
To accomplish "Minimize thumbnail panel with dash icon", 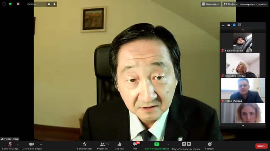I will (x=223, y=25).
